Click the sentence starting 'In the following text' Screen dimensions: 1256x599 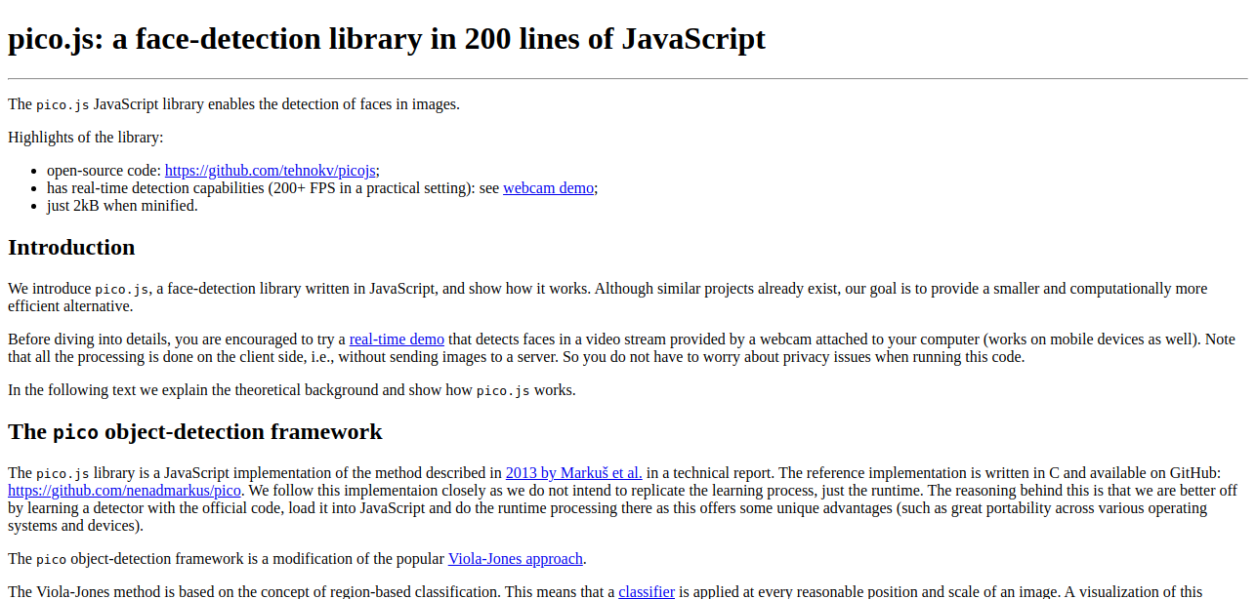click(x=292, y=390)
